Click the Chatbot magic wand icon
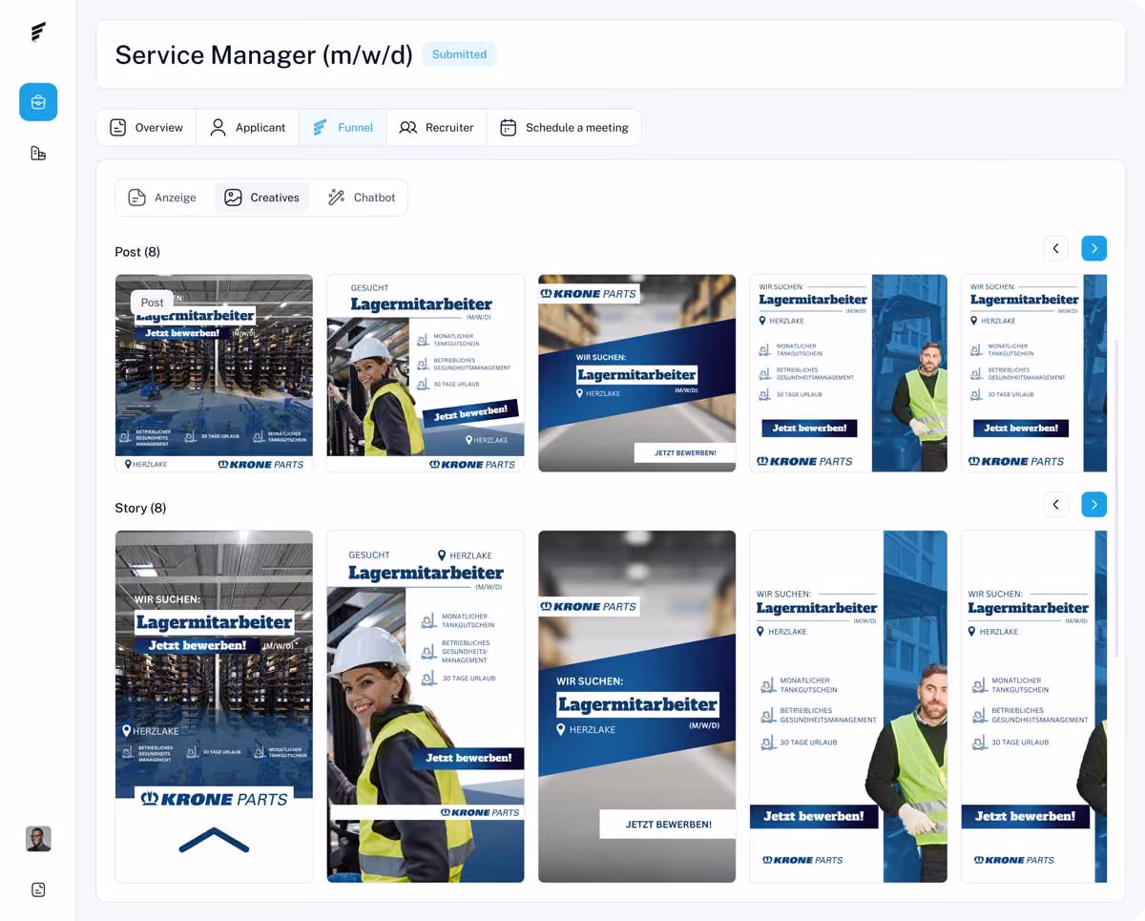This screenshot has height=921, width=1145. (x=336, y=198)
